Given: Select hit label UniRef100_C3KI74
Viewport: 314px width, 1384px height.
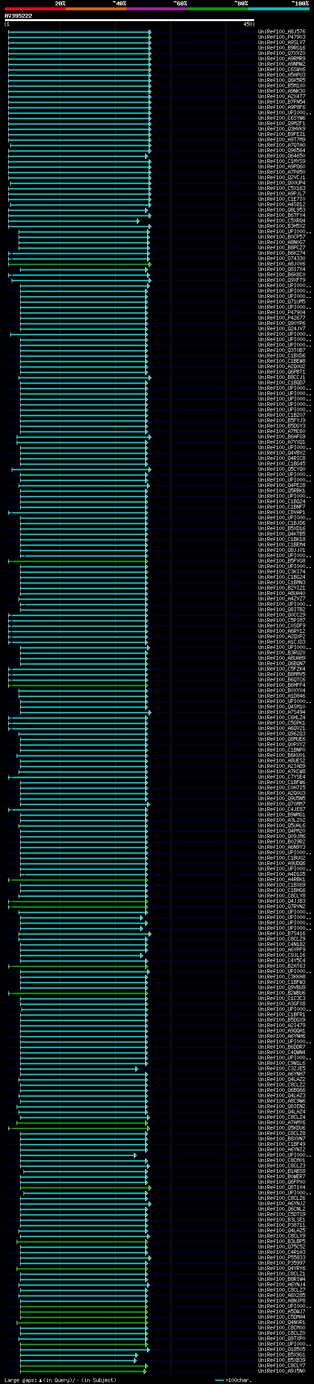Looking at the screenshot, I should (282, 571).
